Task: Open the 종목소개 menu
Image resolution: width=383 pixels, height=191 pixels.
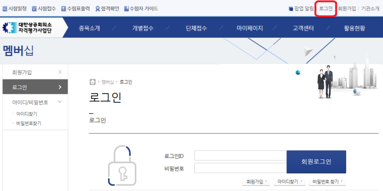Action: [89, 28]
